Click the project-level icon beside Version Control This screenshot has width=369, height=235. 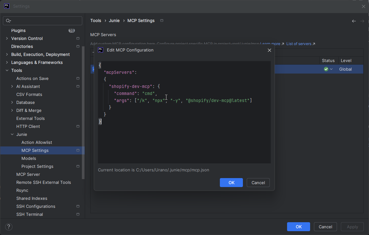78,38
